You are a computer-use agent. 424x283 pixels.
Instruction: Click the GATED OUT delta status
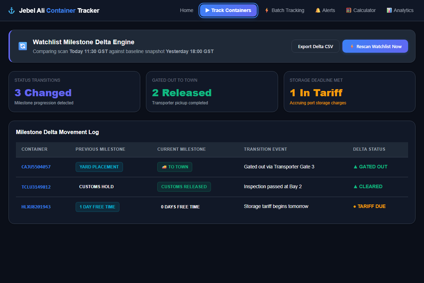[x=370, y=167]
